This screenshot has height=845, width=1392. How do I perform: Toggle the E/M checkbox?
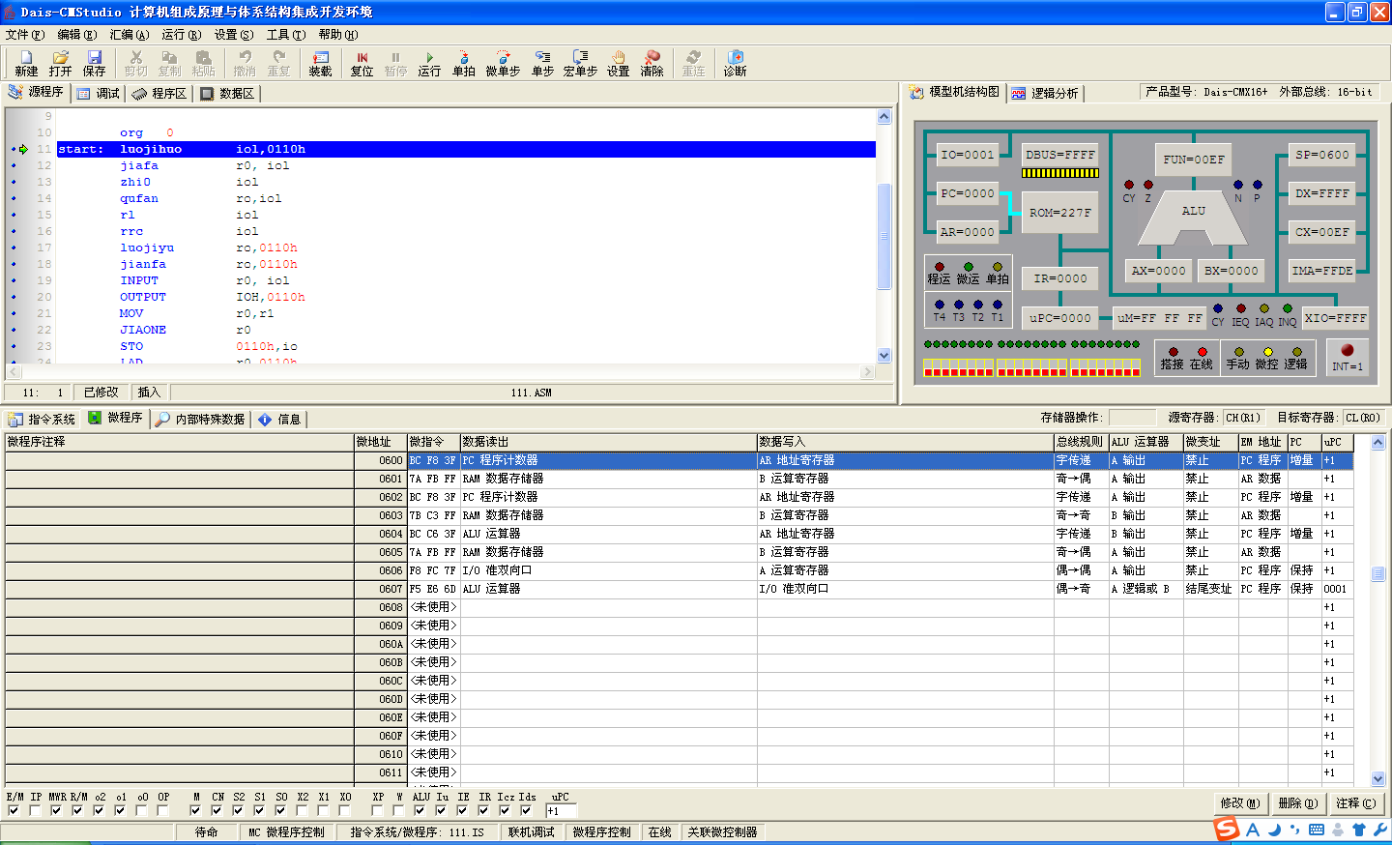pos(14,810)
